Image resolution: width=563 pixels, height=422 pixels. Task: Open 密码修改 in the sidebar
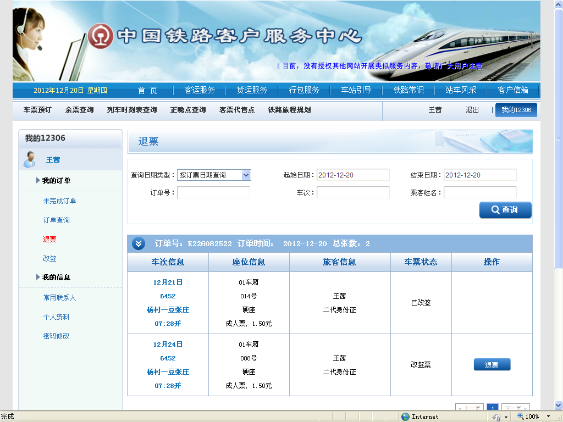(57, 336)
